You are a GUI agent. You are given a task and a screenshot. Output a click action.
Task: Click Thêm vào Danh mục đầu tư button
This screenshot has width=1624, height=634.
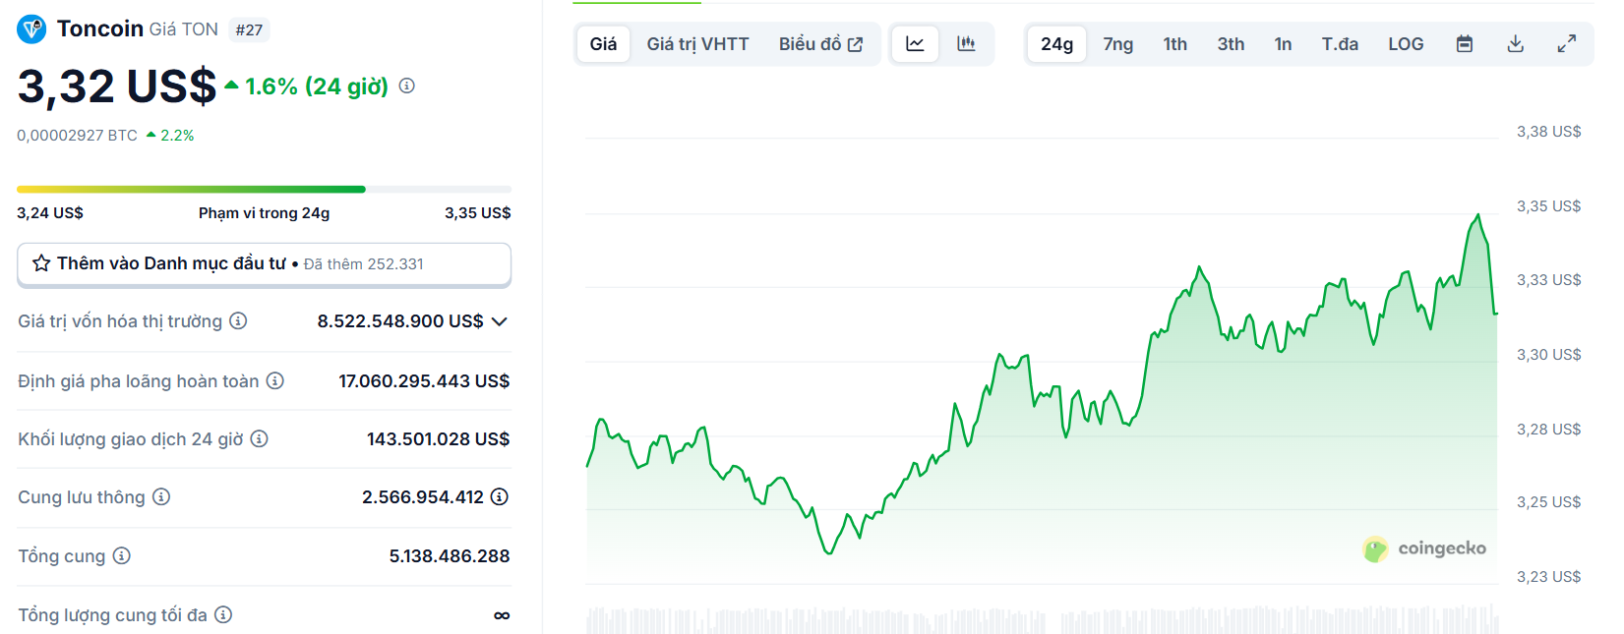(264, 264)
